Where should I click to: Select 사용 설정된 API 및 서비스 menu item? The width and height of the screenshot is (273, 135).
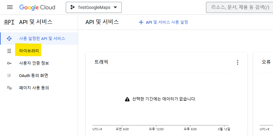39,39
